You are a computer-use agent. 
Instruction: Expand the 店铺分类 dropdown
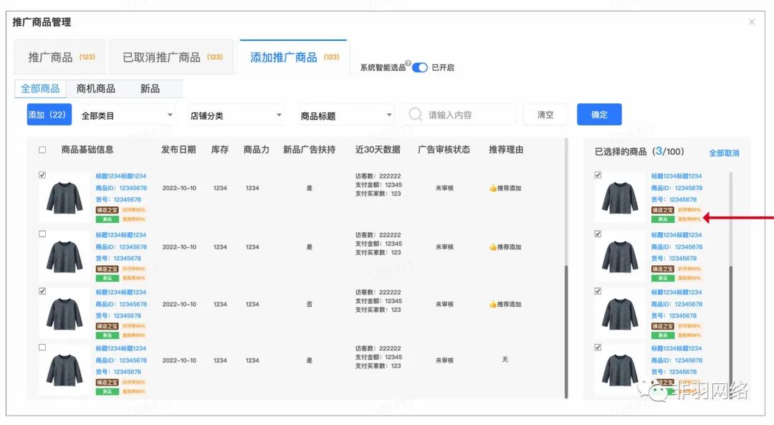click(236, 115)
